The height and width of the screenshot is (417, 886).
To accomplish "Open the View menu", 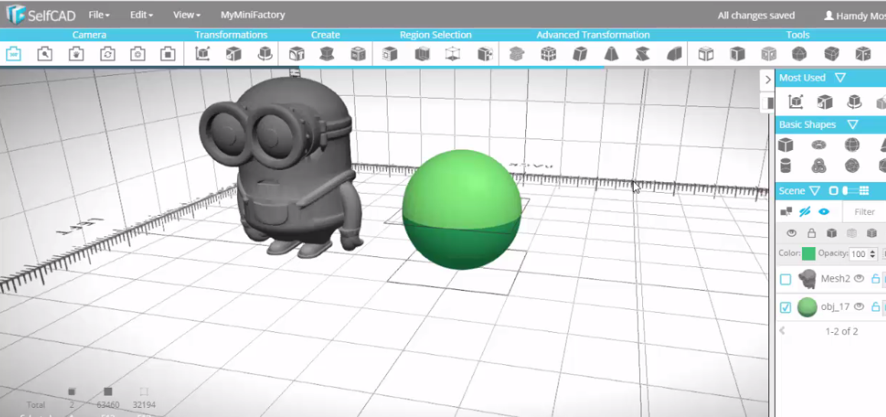I will coord(187,15).
